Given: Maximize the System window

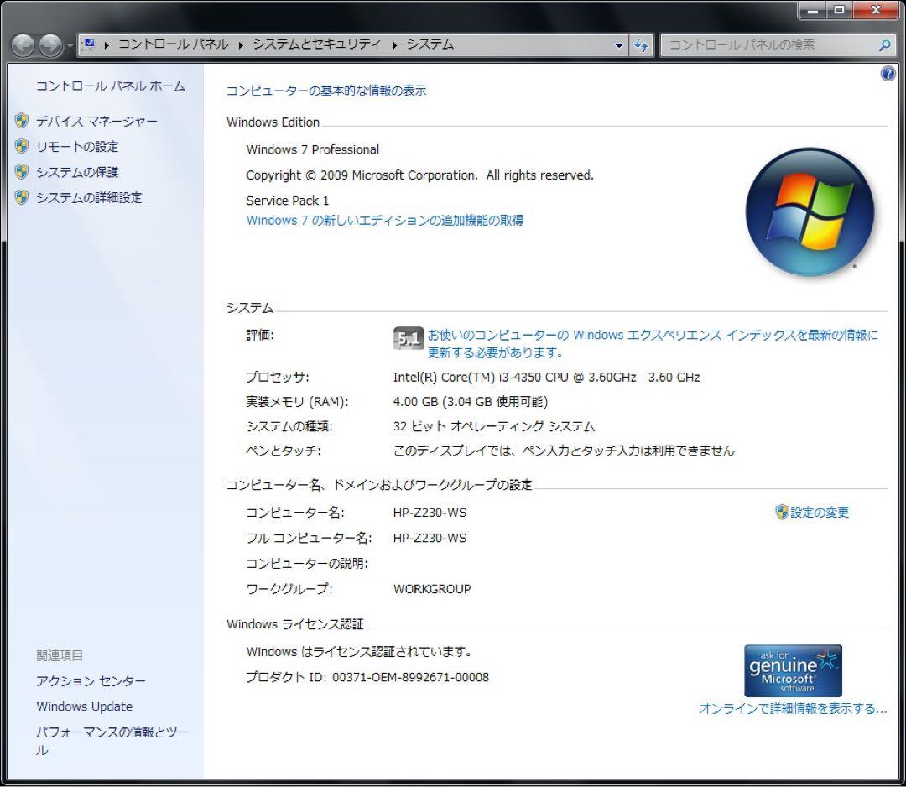Looking at the screenshot, I should (x=840, y=10).
